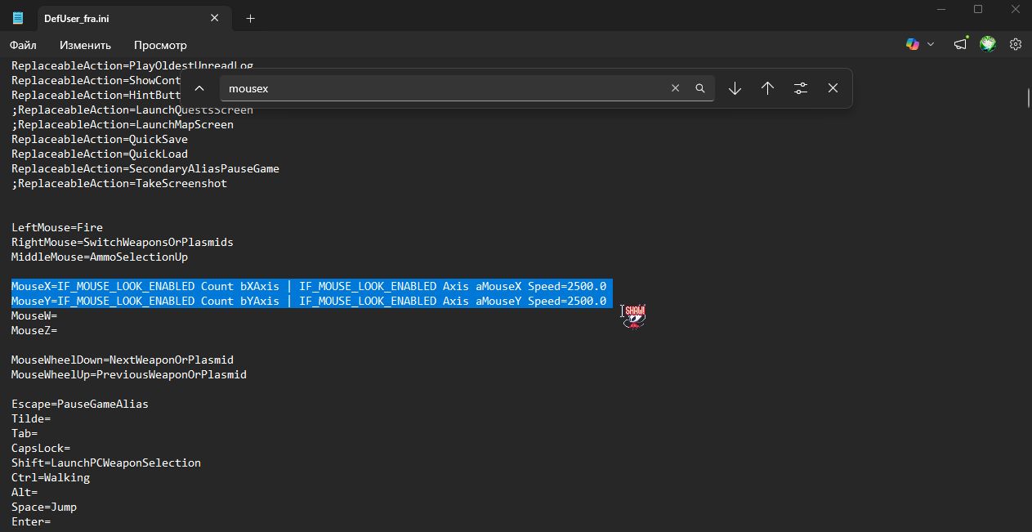
Task: Click the line Tilde=
Action: [31, 418]
